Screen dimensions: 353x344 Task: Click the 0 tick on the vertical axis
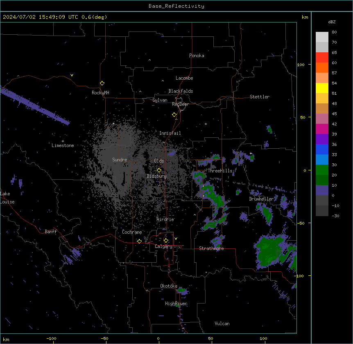305,171
